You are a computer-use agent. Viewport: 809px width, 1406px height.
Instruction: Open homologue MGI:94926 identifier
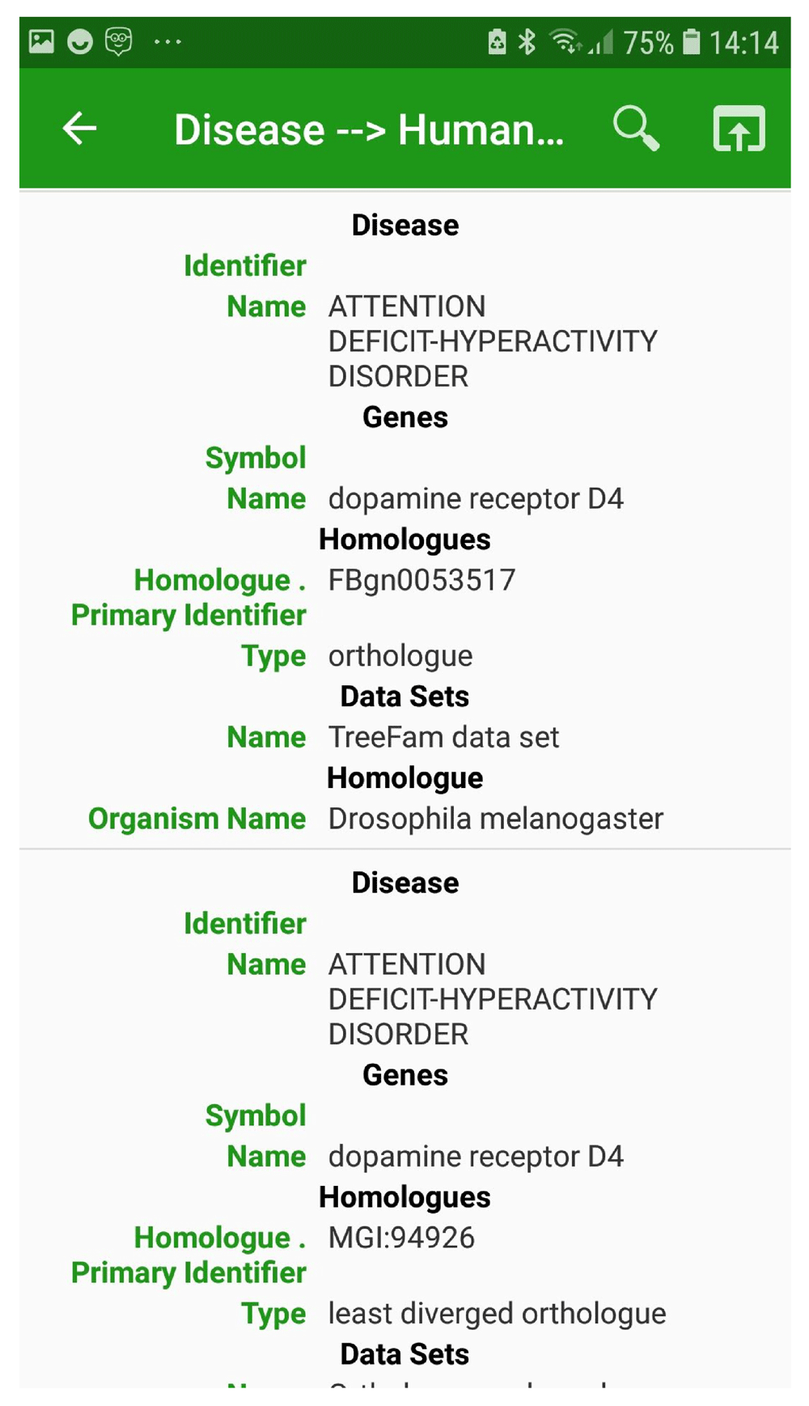tap(401, 1238)
